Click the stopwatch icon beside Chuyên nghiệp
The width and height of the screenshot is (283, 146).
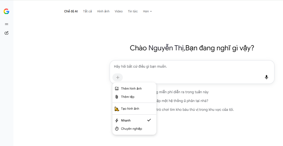click(117, 129)
